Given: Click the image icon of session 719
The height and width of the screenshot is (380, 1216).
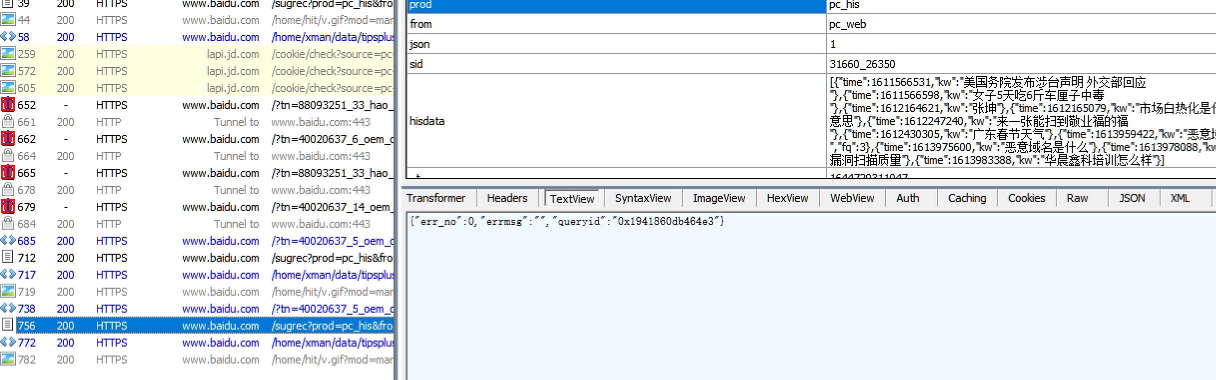Looking at the screenshot, I should (x=8, y=292).
